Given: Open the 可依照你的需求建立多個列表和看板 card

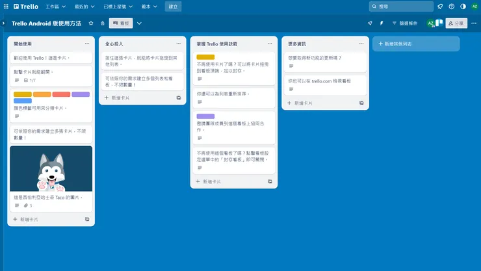Looking at the screenshot, I should pyautogui.click(x=142, y=81).
